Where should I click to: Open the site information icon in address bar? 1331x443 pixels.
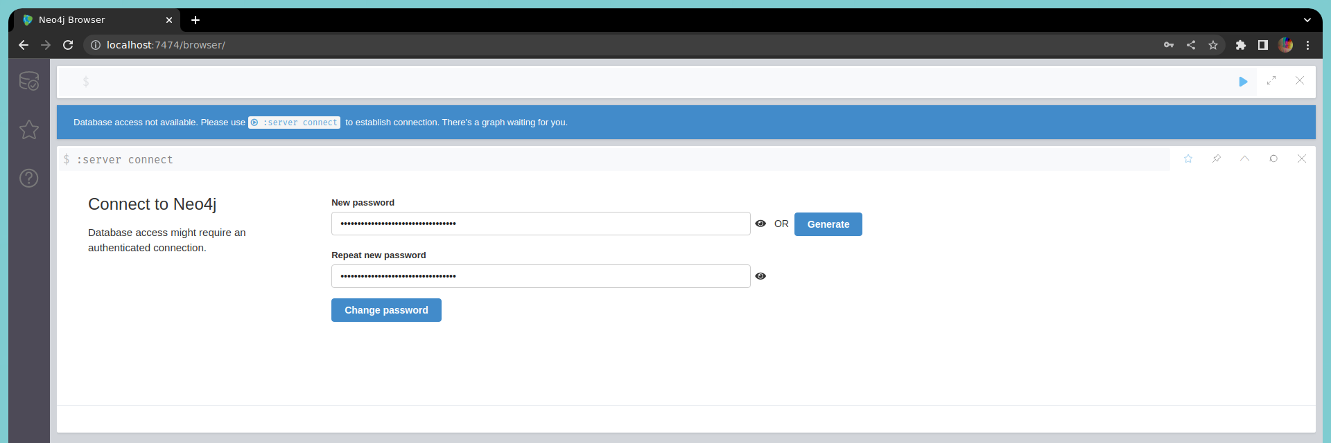tap(96, 45)
